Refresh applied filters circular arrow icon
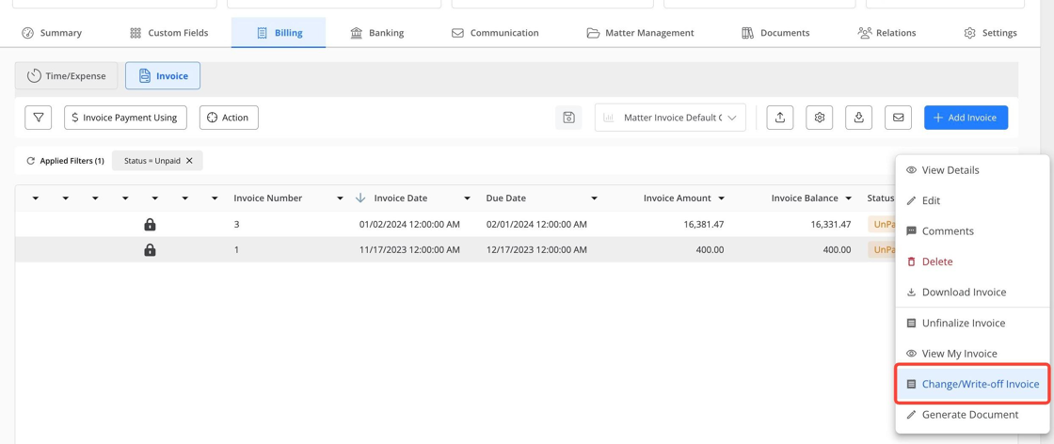 tap(30, 161)
